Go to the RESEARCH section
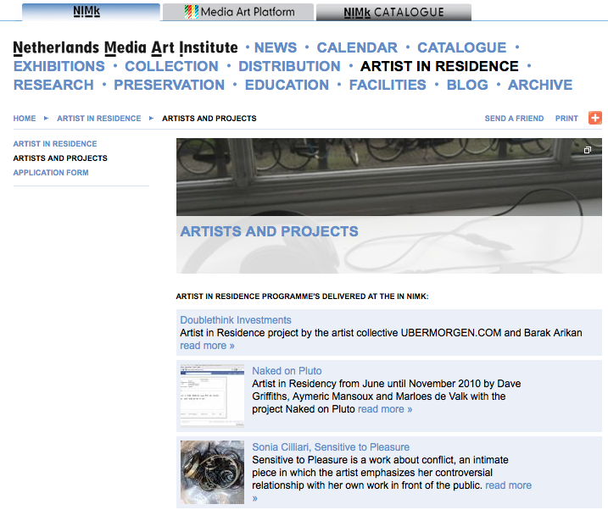The image size is (608, 510). click(x=53, y=85)
